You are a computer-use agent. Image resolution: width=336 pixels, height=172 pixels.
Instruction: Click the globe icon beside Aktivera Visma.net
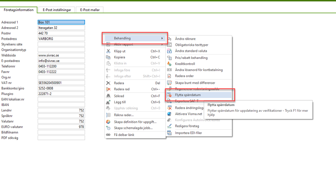170,114
